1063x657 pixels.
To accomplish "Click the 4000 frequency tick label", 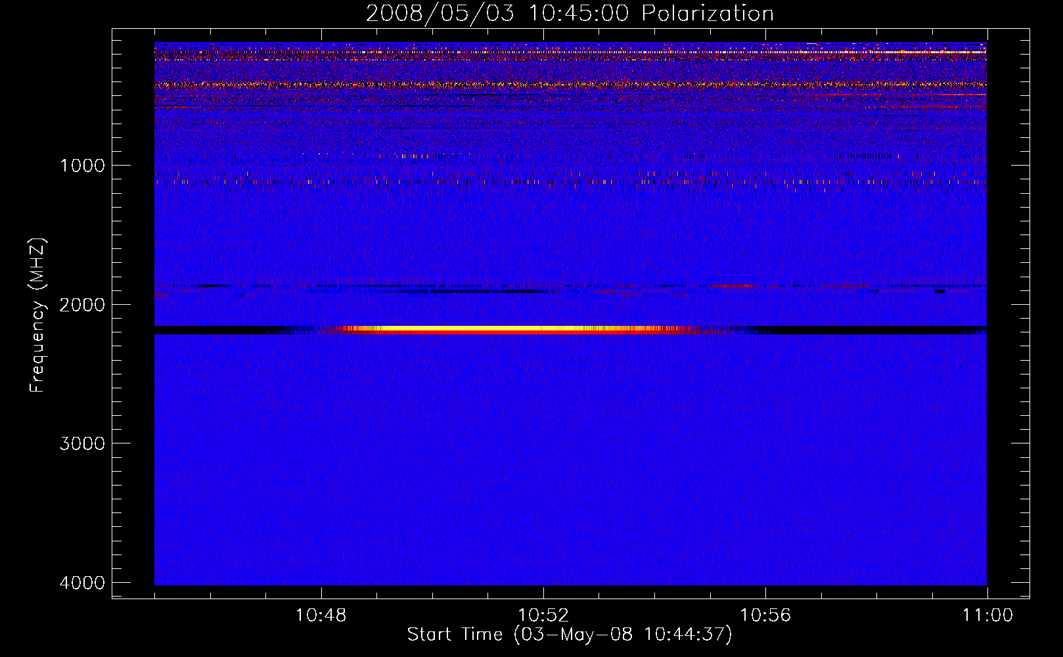I will [82, 583].
